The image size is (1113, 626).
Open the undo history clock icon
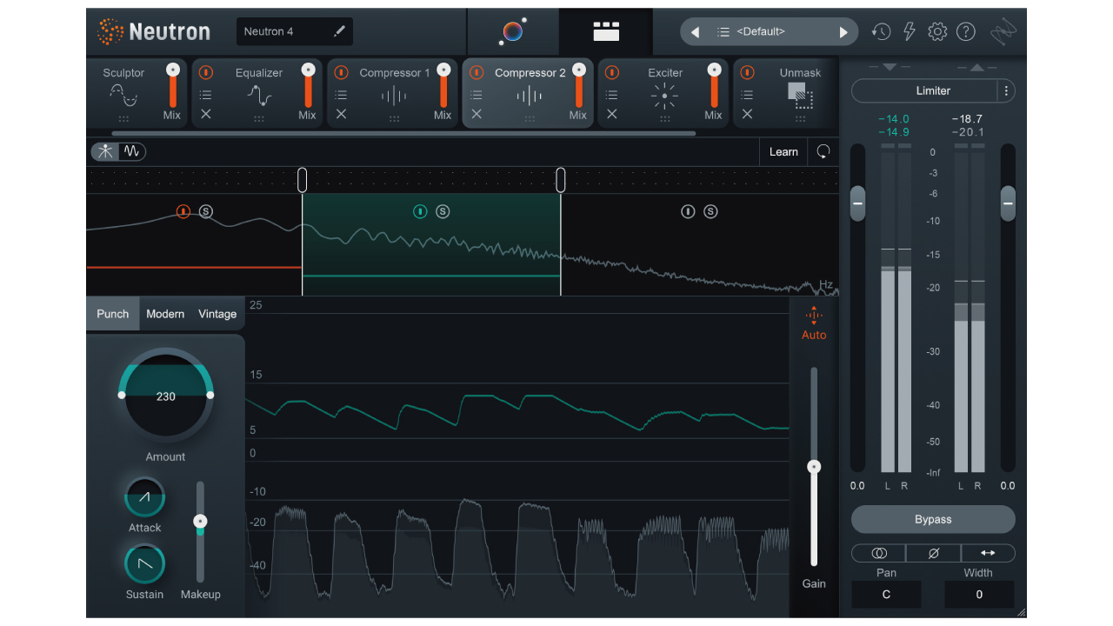[881, 32]
